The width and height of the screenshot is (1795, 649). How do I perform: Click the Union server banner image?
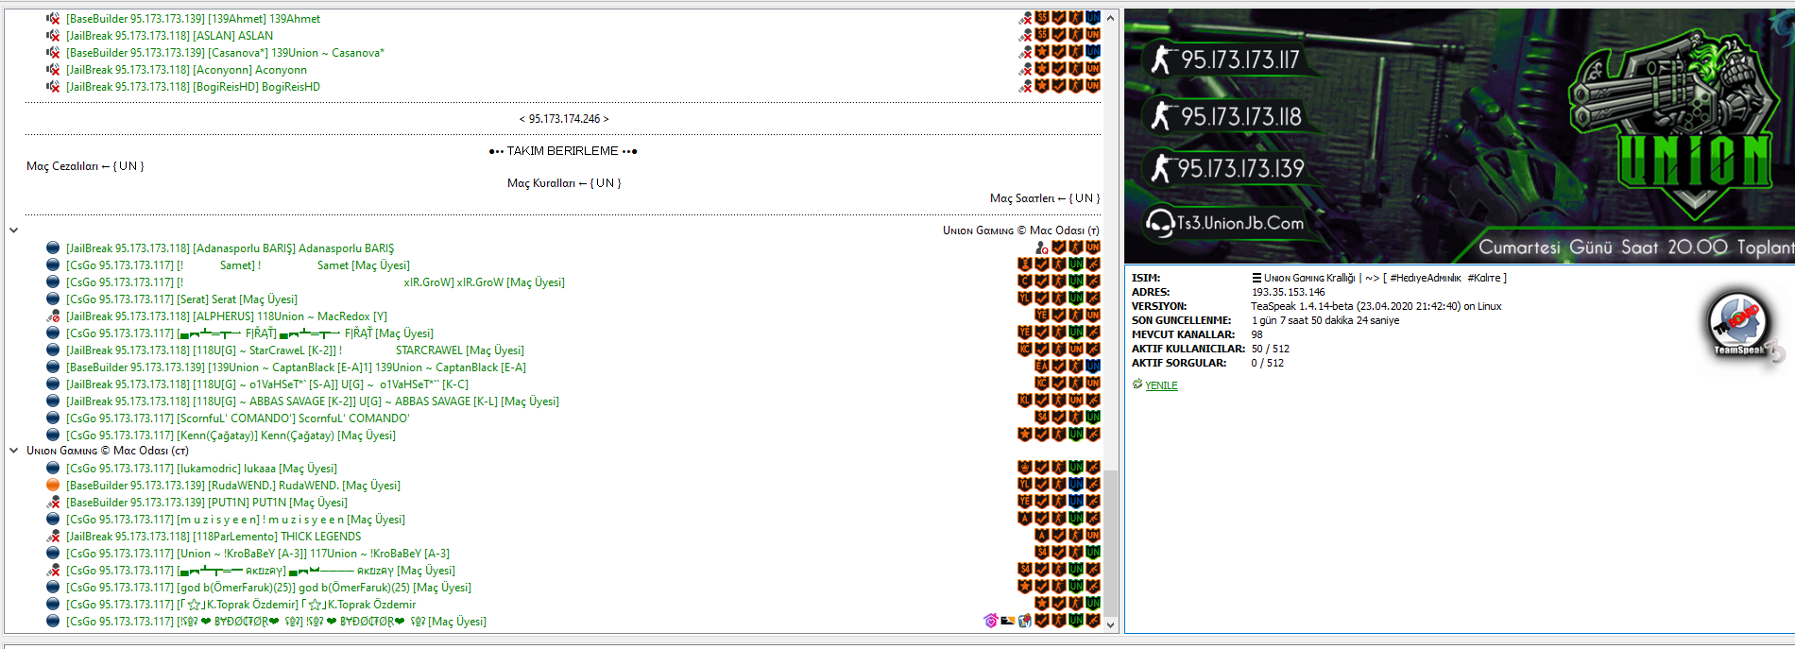(x=1460, y=136)
